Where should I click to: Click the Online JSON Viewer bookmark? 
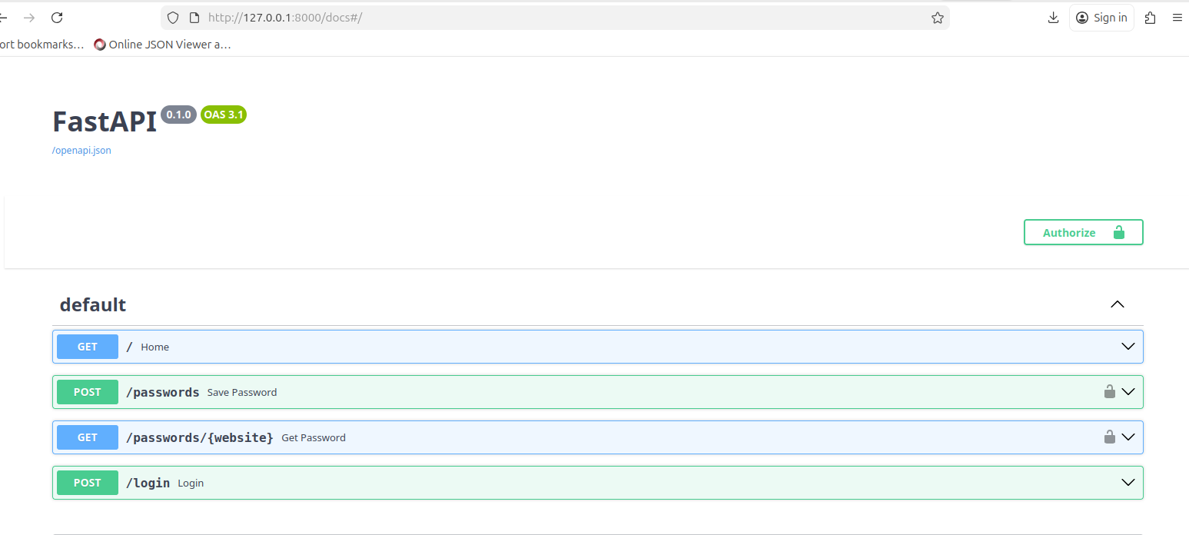coord(162,45)
